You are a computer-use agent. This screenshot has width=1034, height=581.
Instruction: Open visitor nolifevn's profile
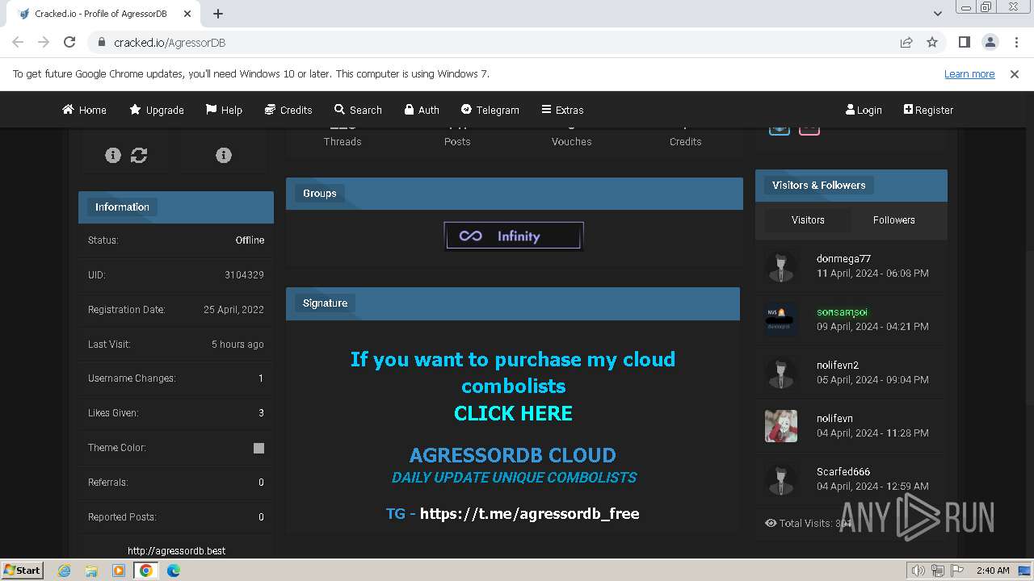tap(834, 419)
